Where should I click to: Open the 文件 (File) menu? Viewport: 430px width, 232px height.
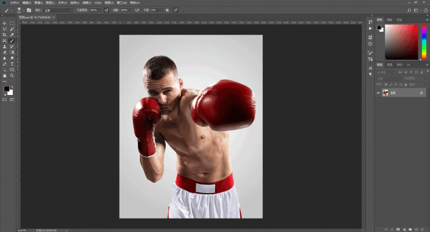[x=14, y=2]
